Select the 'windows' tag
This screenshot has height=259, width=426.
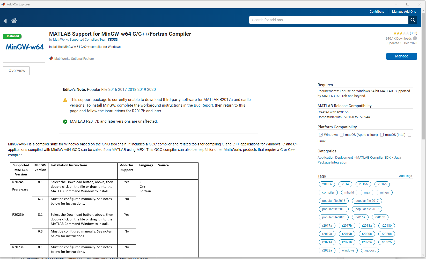(x=348, y=250)
